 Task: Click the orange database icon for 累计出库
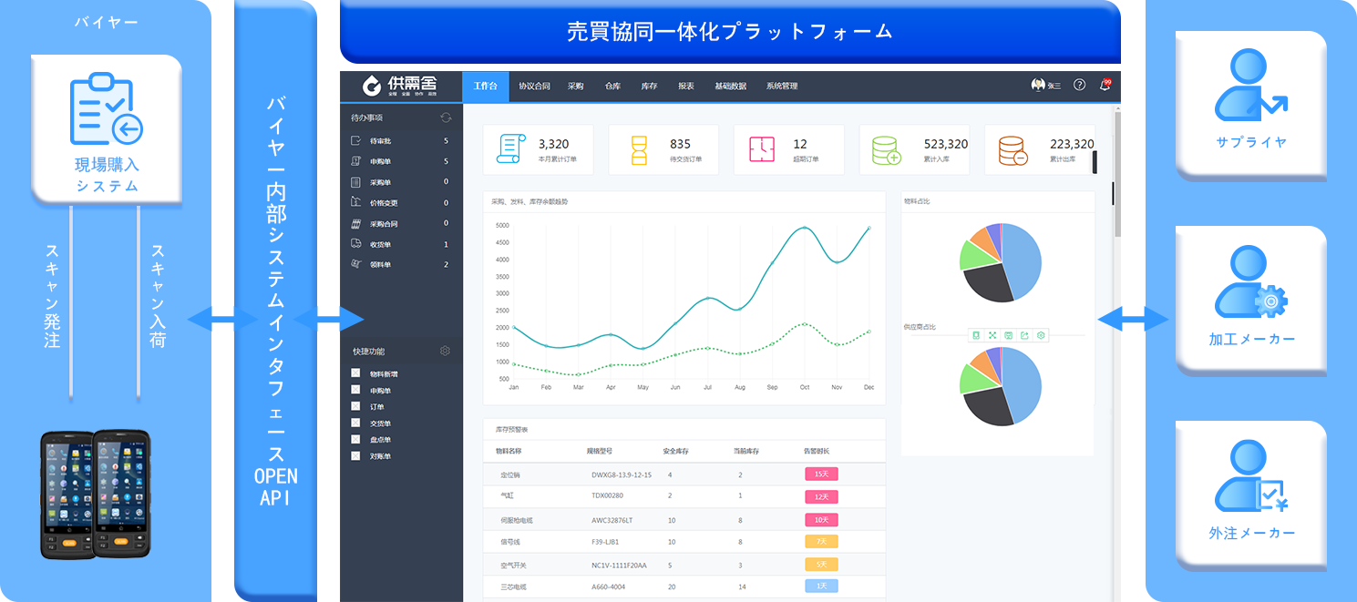coord(1013,150)
